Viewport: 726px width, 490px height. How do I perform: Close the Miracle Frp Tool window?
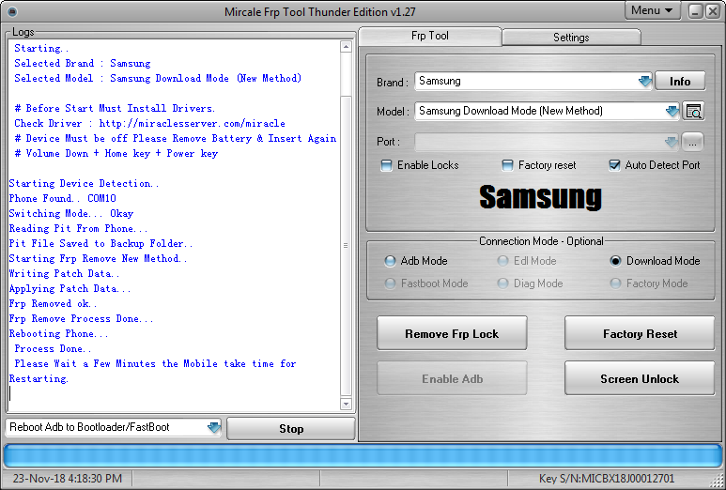(712, 11)
